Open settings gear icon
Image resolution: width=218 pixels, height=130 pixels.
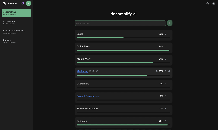214,4
